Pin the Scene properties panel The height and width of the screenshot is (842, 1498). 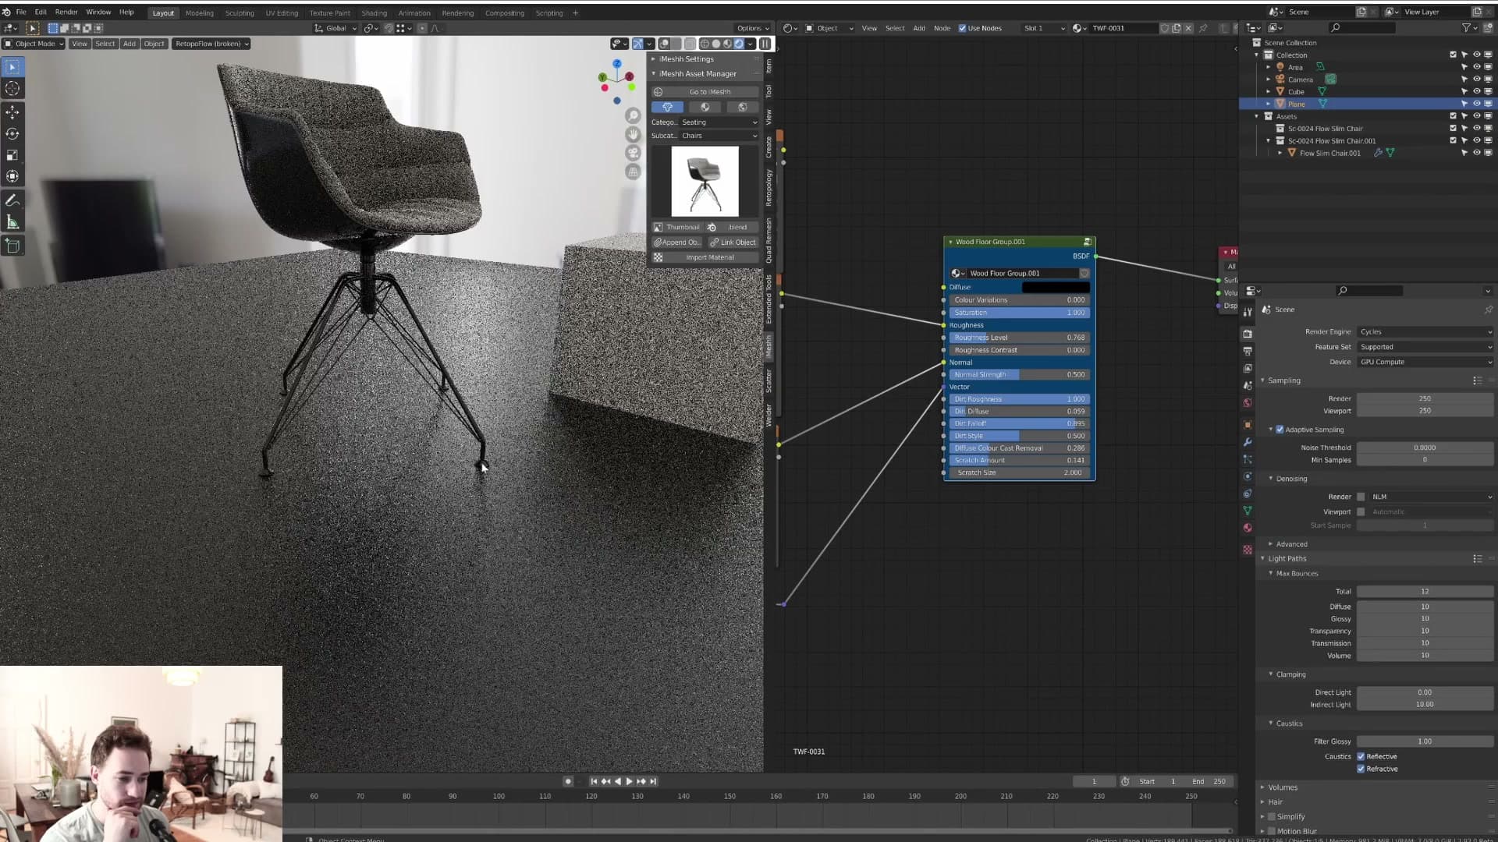[1488, 310]
